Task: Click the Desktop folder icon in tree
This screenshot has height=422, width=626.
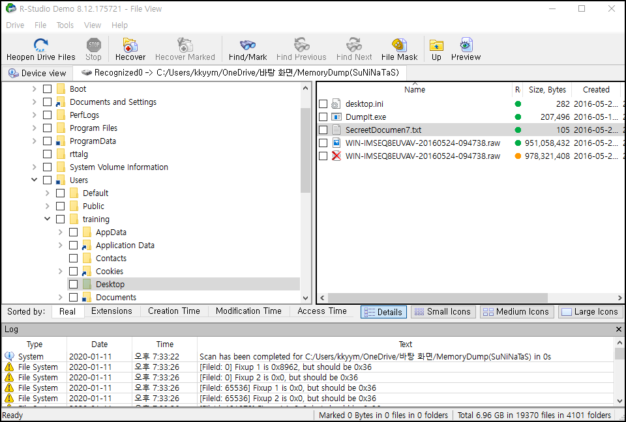Action: click(87, 285)
